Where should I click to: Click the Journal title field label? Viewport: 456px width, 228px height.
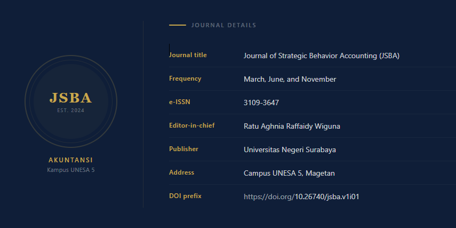(x=188, y=55)
